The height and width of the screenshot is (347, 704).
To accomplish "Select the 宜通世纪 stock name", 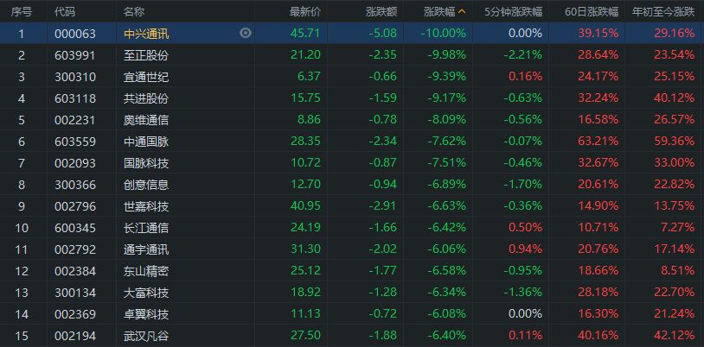I will point(146,76).
